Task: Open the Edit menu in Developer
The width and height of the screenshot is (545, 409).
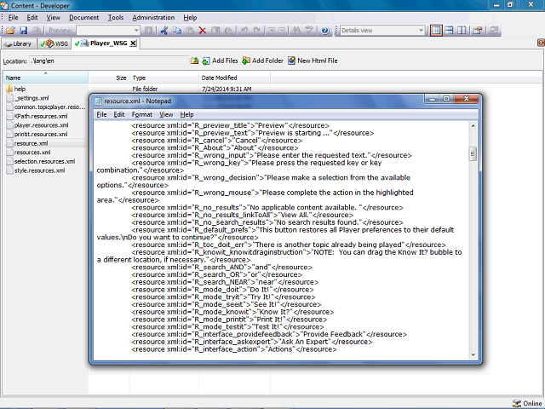Action: tap(32, 17)
